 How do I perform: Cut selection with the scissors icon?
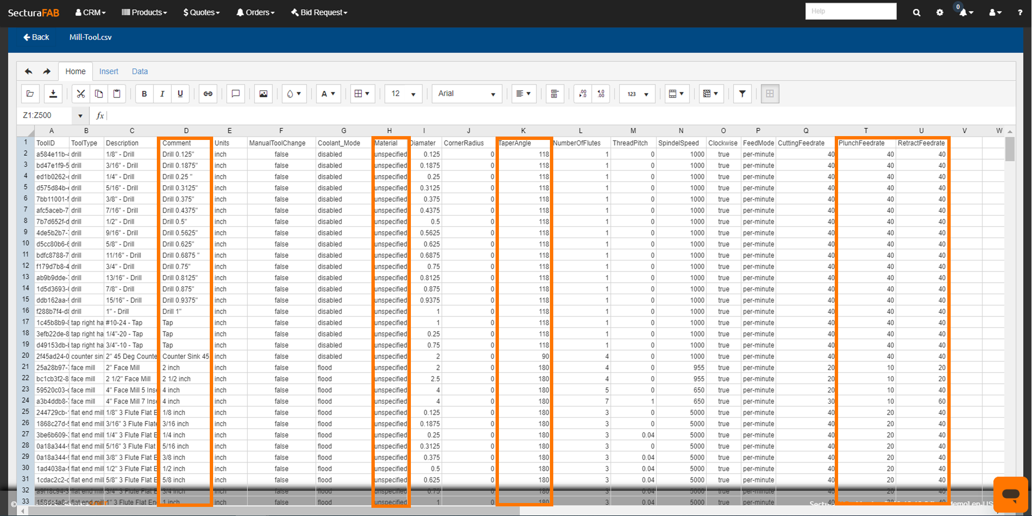coord(81,94)
